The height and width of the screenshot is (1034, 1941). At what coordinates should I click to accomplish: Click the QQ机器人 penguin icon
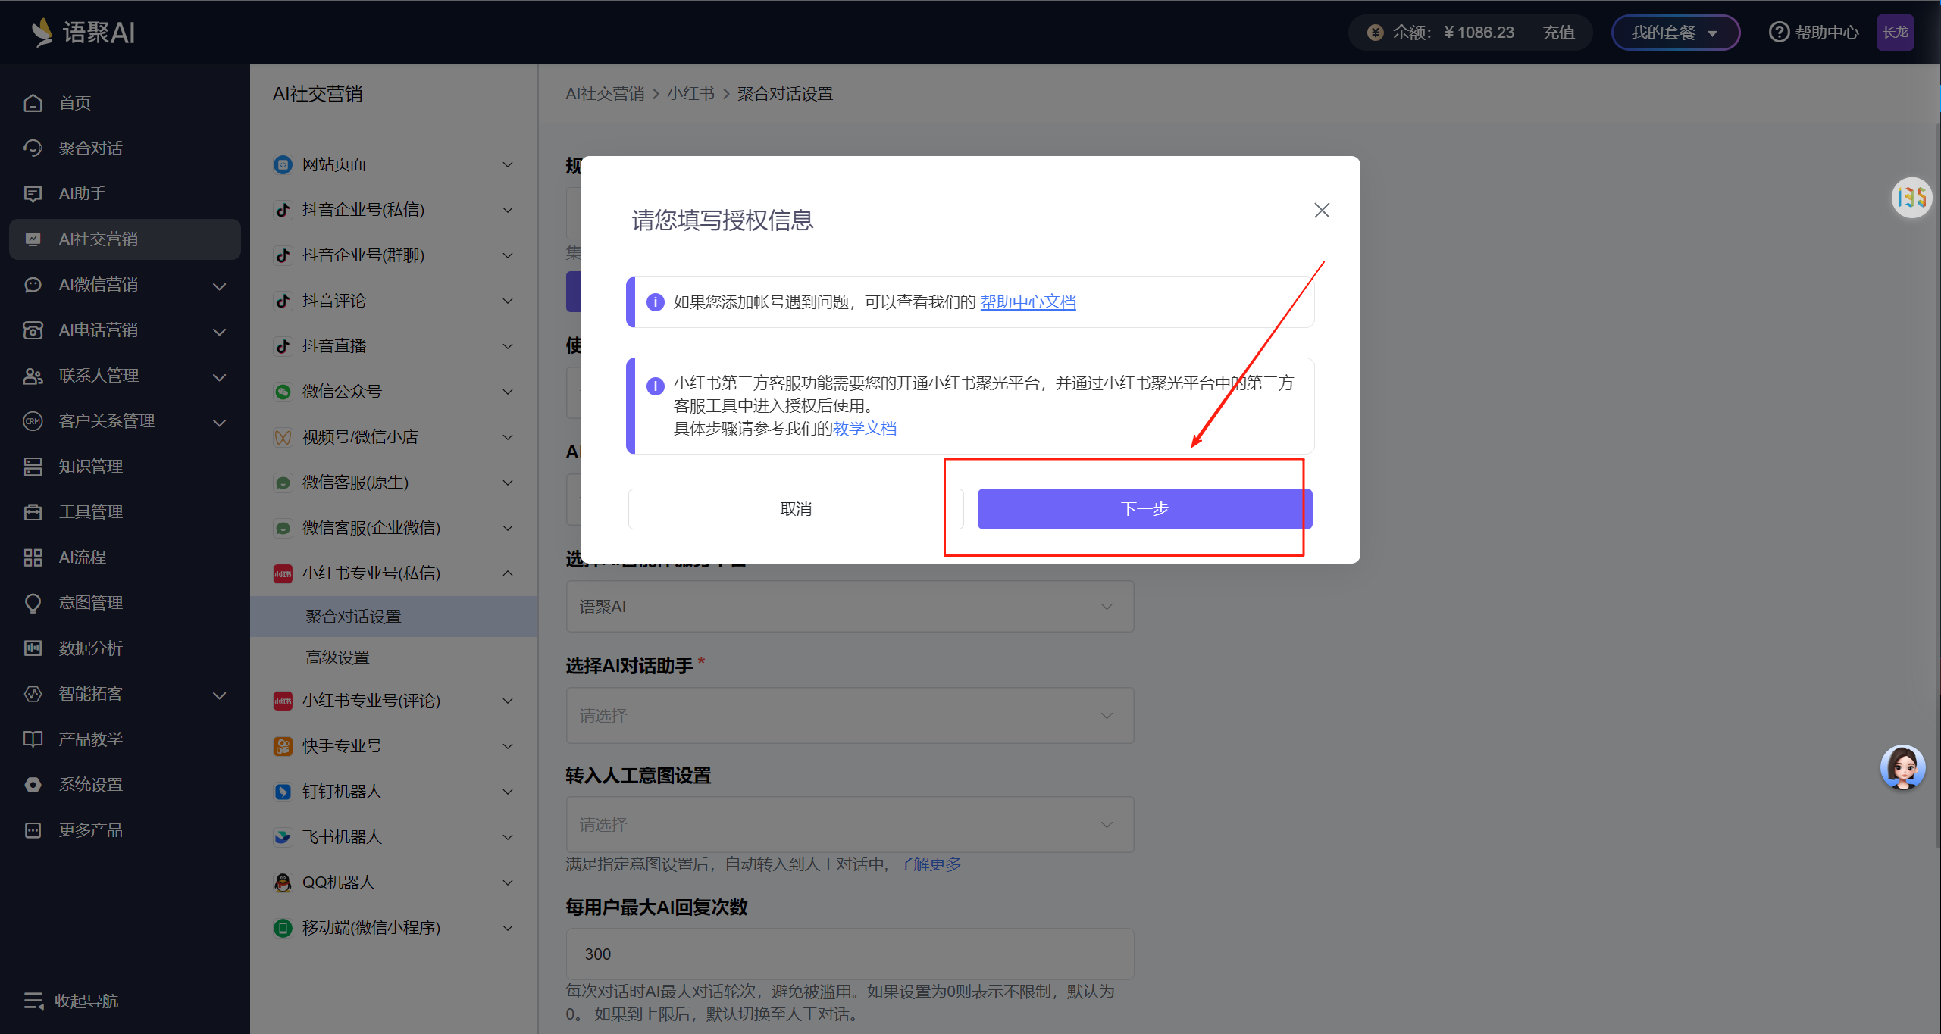[283, 882]
